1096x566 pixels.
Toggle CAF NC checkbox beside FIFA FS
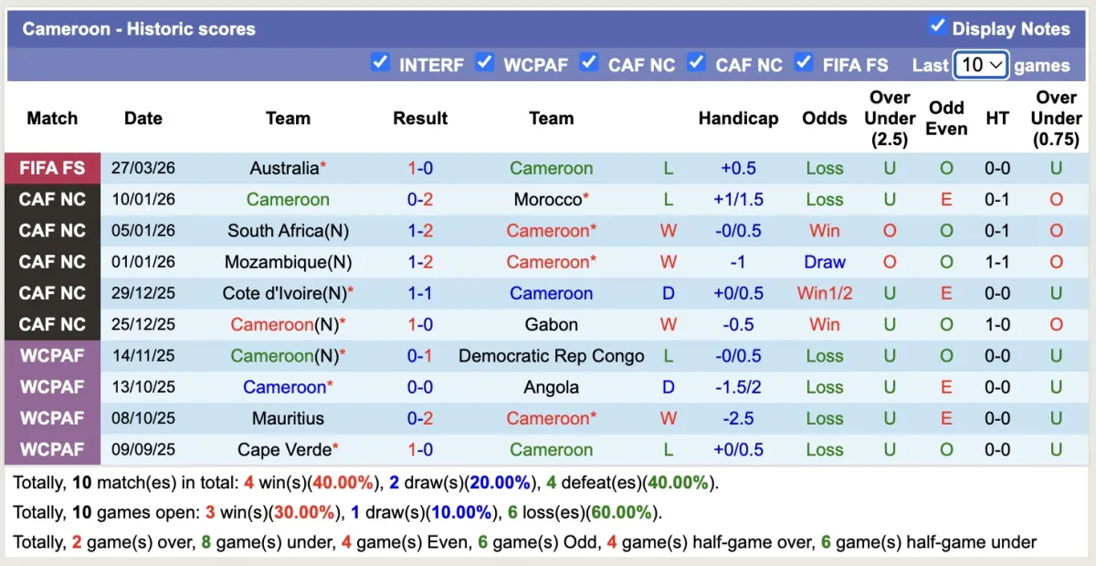point(697,63)
